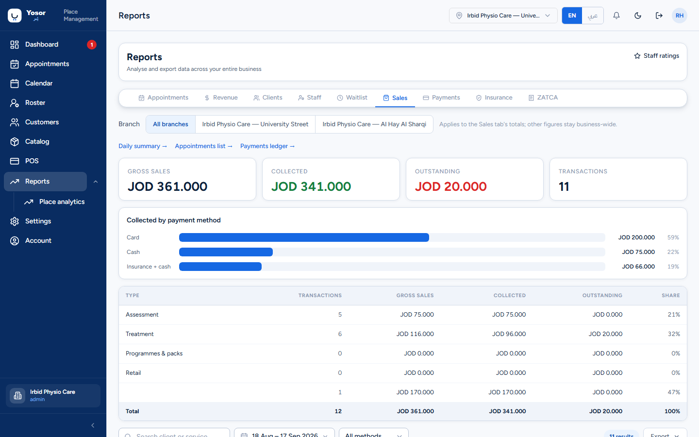Open the Roster page
The image size is (699, 437).
coord(53,103)
